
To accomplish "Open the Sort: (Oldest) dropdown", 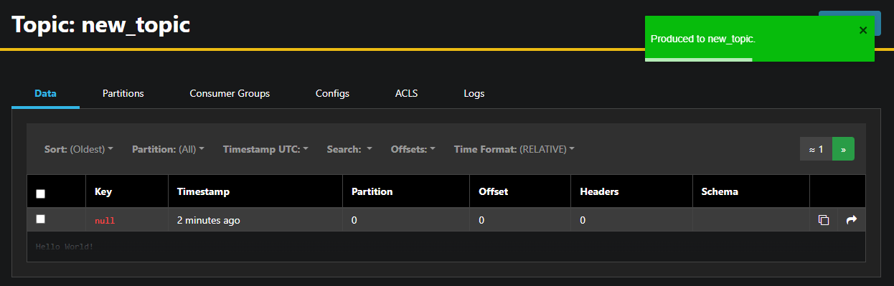I will tap(79, 149).
